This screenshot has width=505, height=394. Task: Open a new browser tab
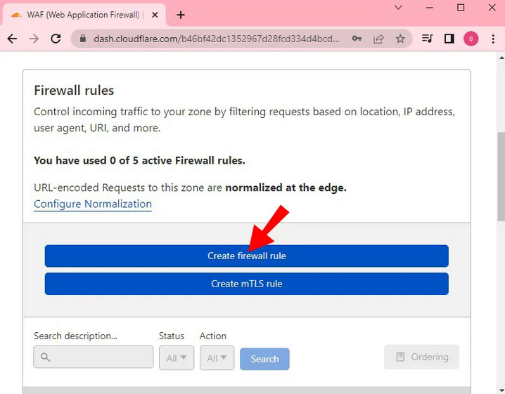[181, 15]
